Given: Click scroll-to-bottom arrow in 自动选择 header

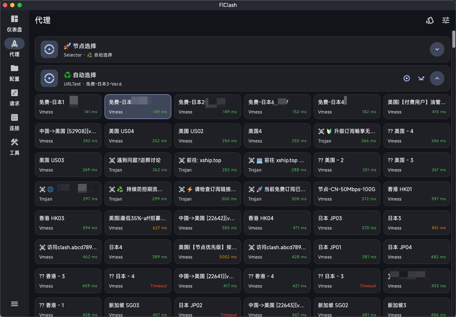Looking at the screenshot, I should click(421, 78).
